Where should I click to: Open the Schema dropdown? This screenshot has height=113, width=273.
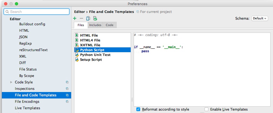pos(259,18)
